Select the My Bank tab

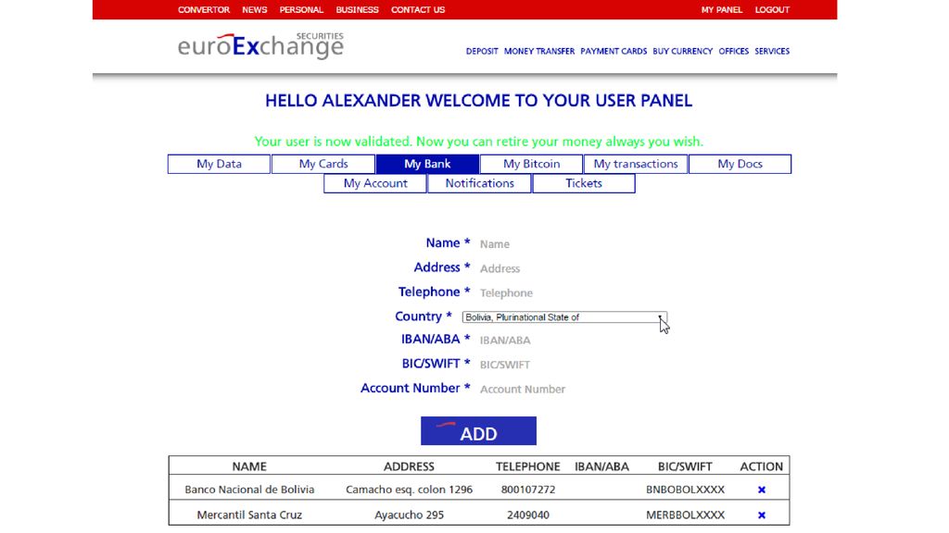(x=427, y=164)
